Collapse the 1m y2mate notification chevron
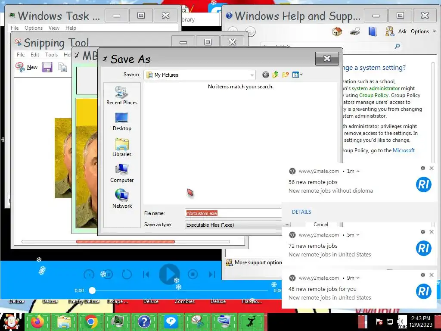The height and width of the screenshot is (331, 441). pos(358,171)
